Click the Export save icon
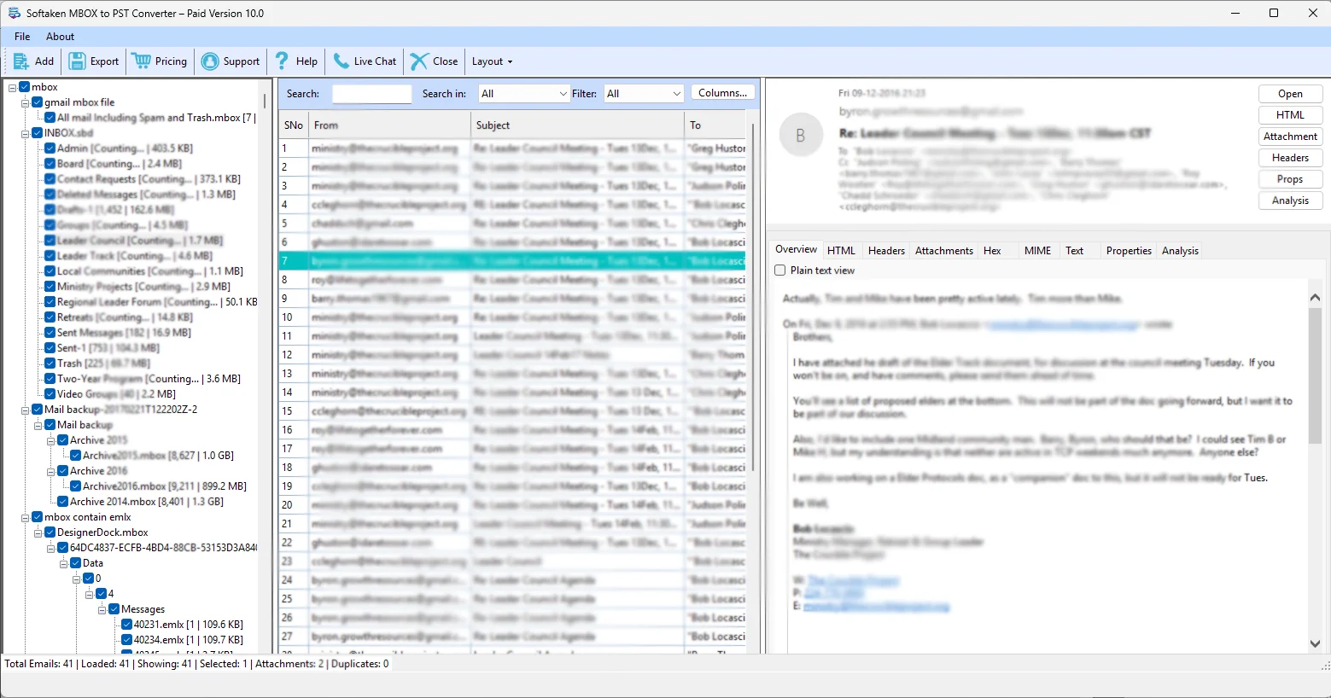 [x=77, y=61]
